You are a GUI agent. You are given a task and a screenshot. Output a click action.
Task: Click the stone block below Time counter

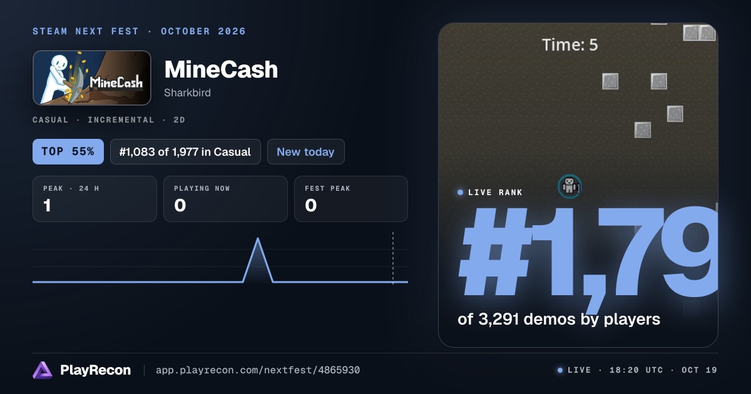tap(610, 81)
